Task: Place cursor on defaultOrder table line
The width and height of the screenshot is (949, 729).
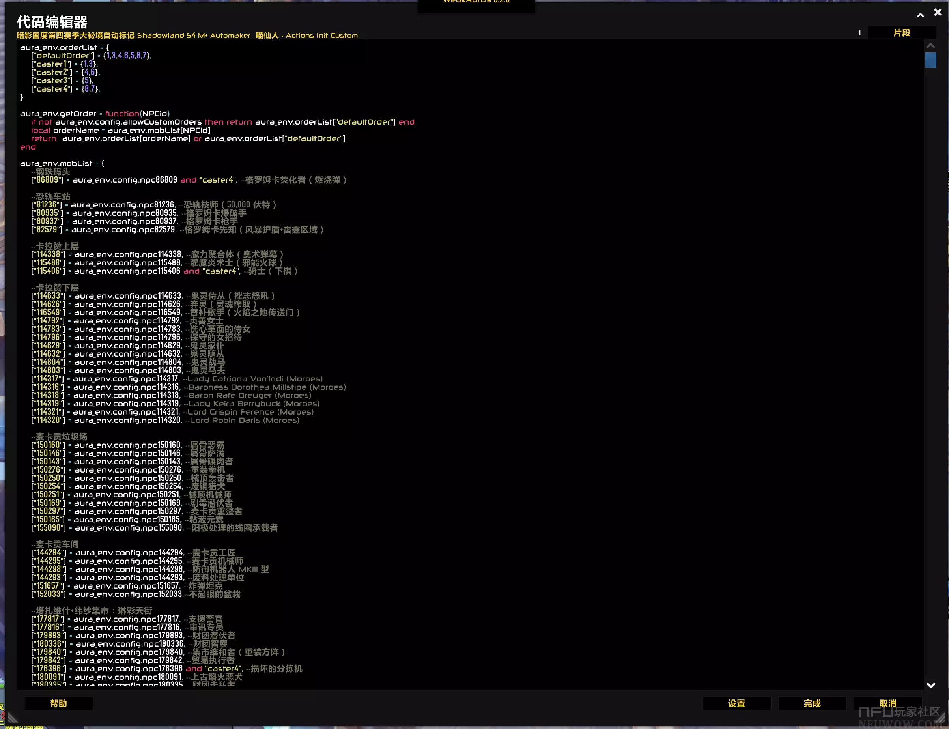Action: 91,56
